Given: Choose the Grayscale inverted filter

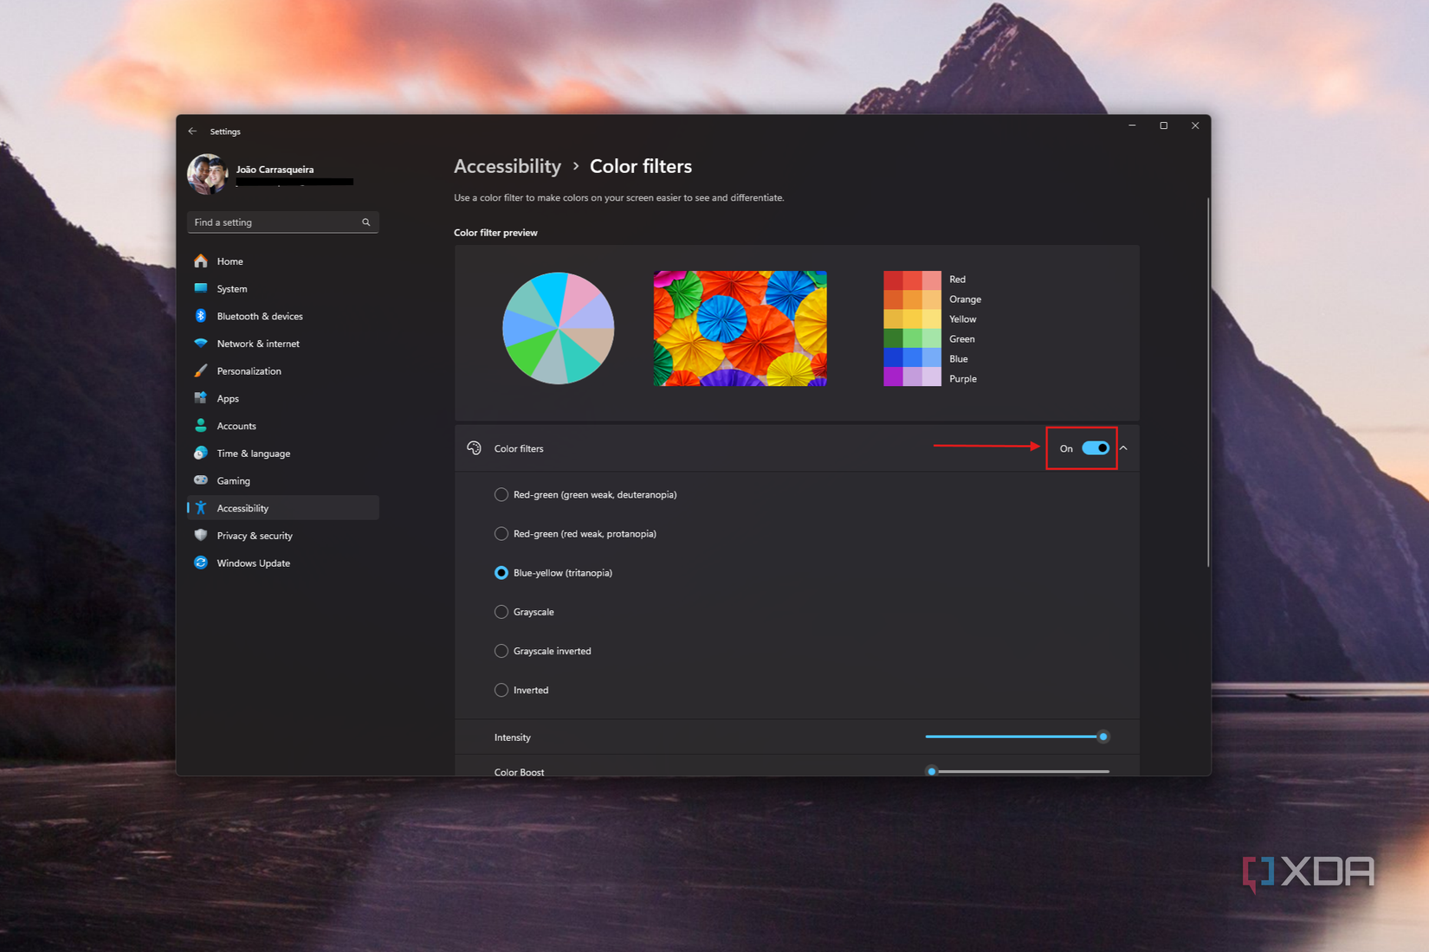Looking at the screenshot, I should (501, 650).
